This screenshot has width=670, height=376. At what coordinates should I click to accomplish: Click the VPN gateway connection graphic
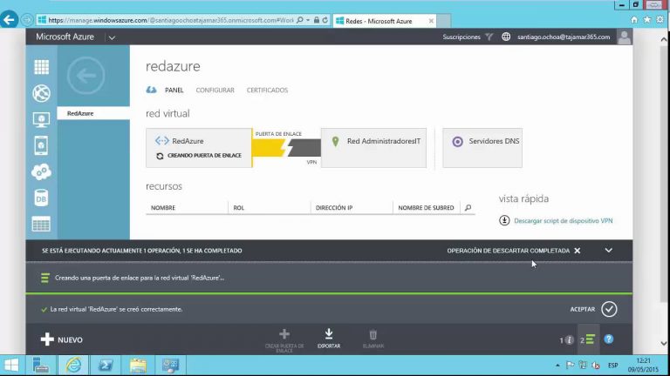[x=286, y=148]
